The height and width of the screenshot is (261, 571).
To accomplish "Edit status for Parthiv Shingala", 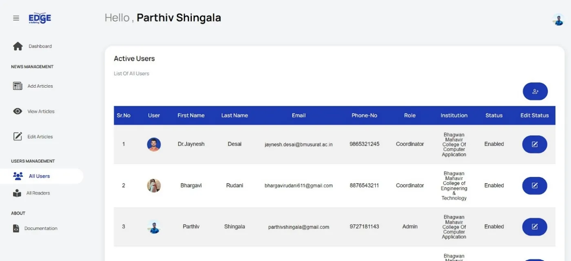I will 535,227.
